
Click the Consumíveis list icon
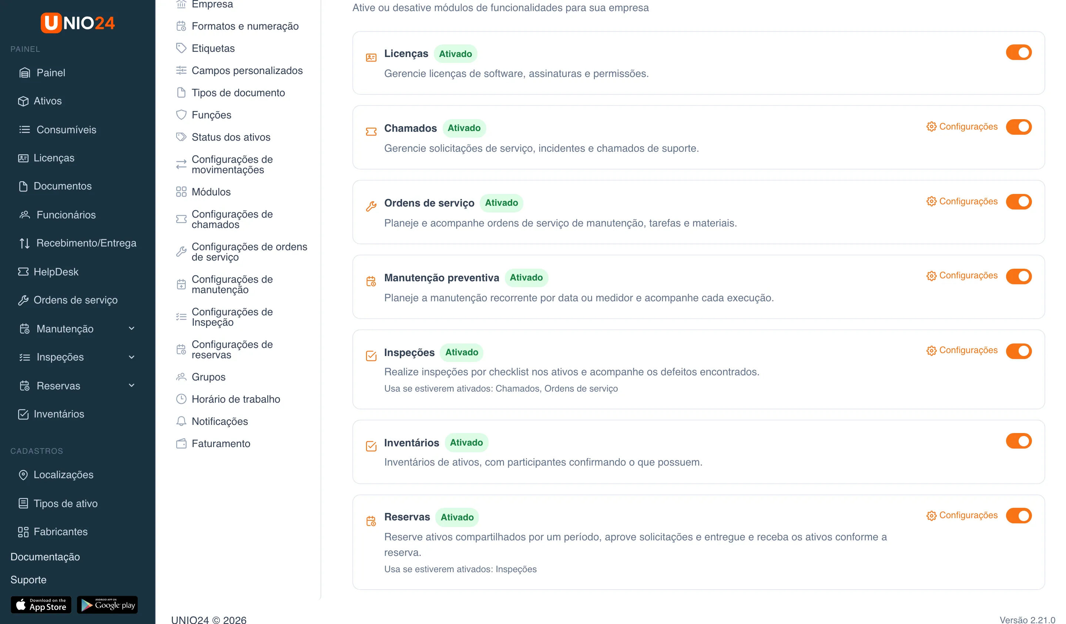[x=24, y=130]
